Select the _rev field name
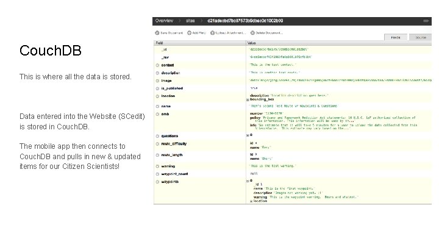 165,57
